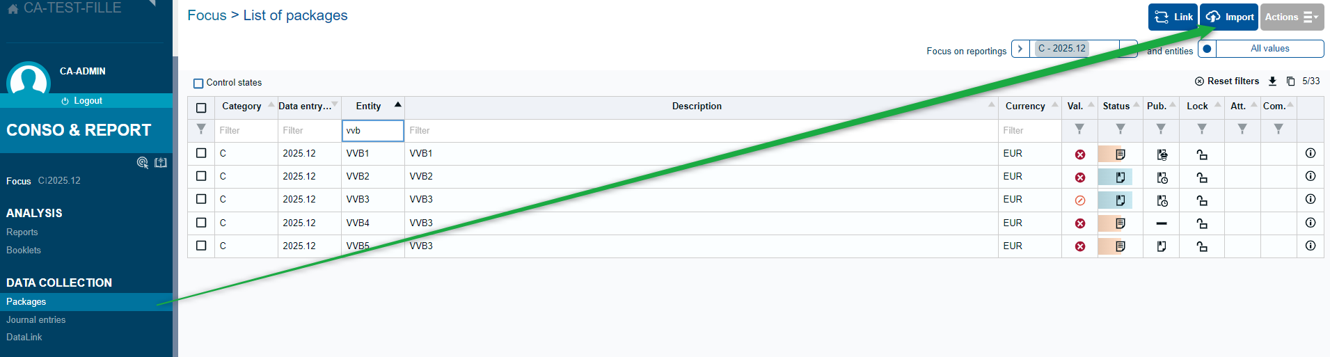Click the status icon for VVB2

click(1120, 177)
